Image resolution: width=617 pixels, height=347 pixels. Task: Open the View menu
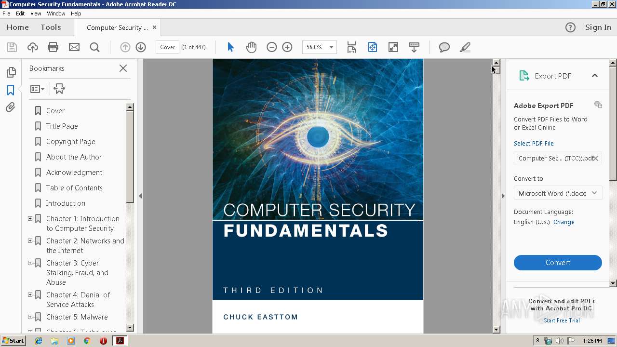36,13
